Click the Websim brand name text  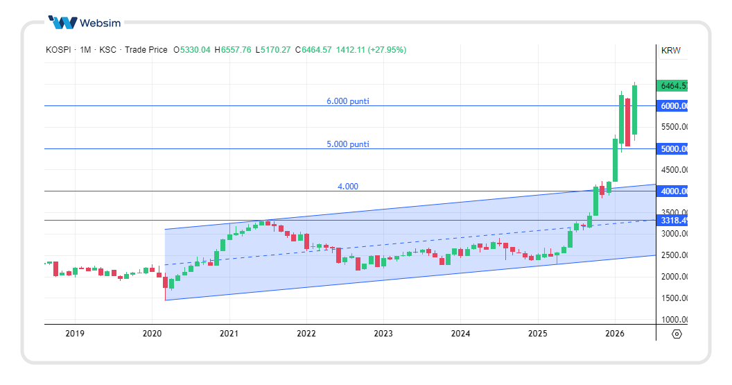point(100,23)
